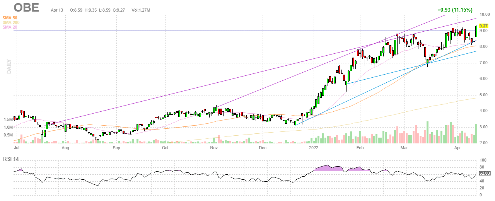
Task: Select the SMA 20 legend label
Action: (10, 27)
